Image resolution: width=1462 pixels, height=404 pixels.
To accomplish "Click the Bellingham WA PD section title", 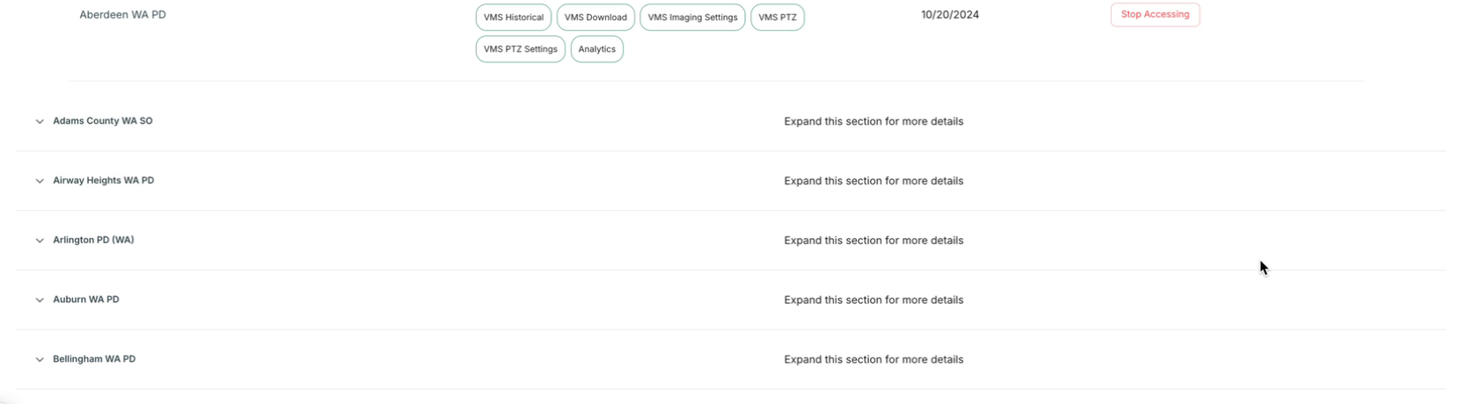I will [94, 359].
